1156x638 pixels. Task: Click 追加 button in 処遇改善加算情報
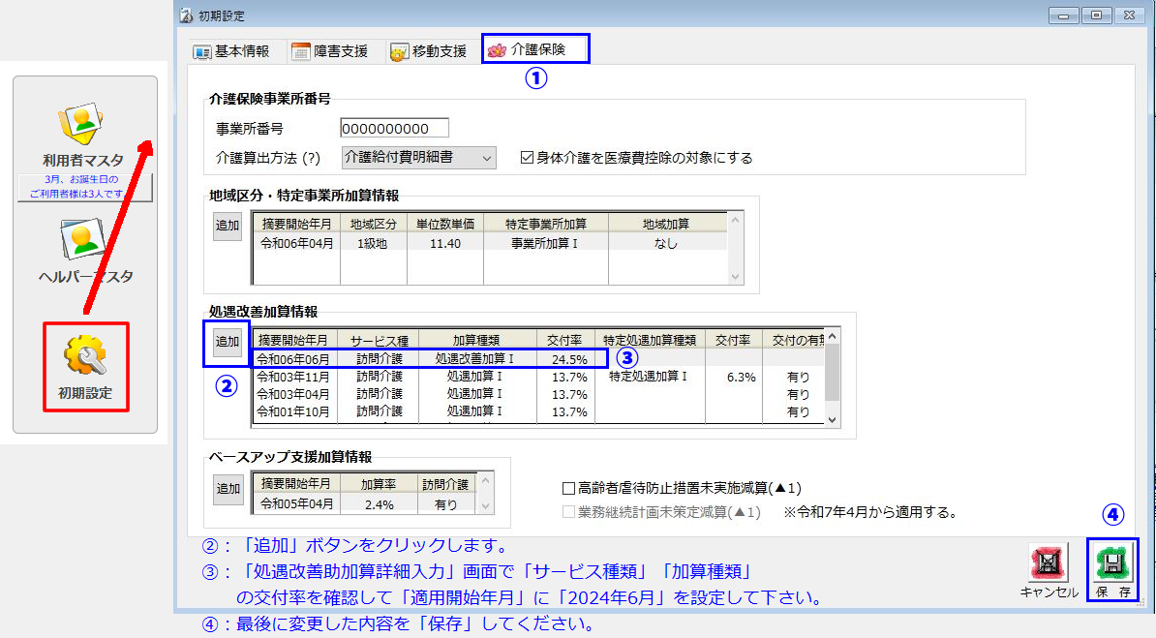click(228, 342)
